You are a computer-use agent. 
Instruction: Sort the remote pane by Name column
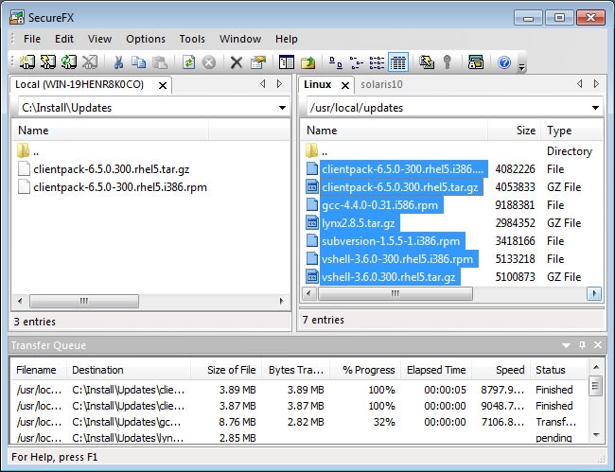395,131
